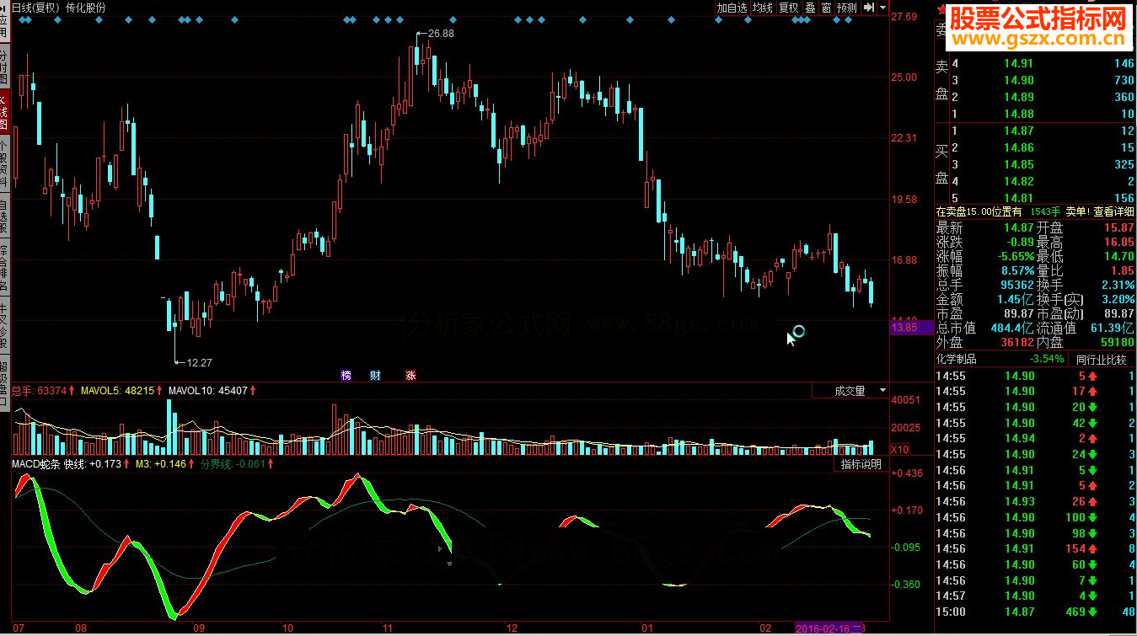Open the 超级盘口 sidebar tab
This screenshot has width=1137, height=636.
pyautogui.click(x=3, y=383)
